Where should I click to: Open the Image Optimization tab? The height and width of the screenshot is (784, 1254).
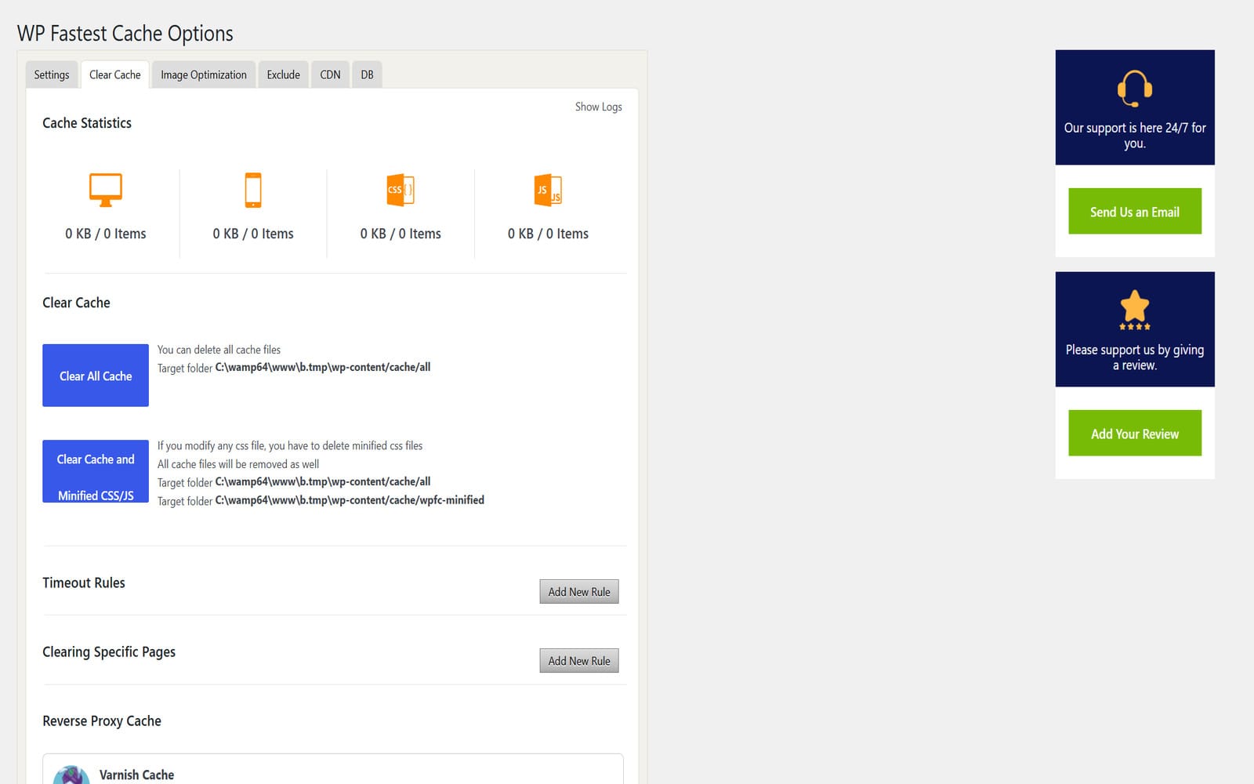204,74
